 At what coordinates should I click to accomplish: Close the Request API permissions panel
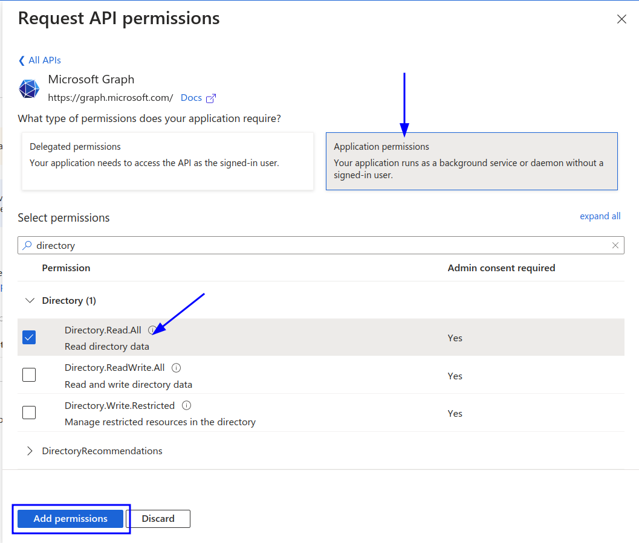click(x=621, y=19)
